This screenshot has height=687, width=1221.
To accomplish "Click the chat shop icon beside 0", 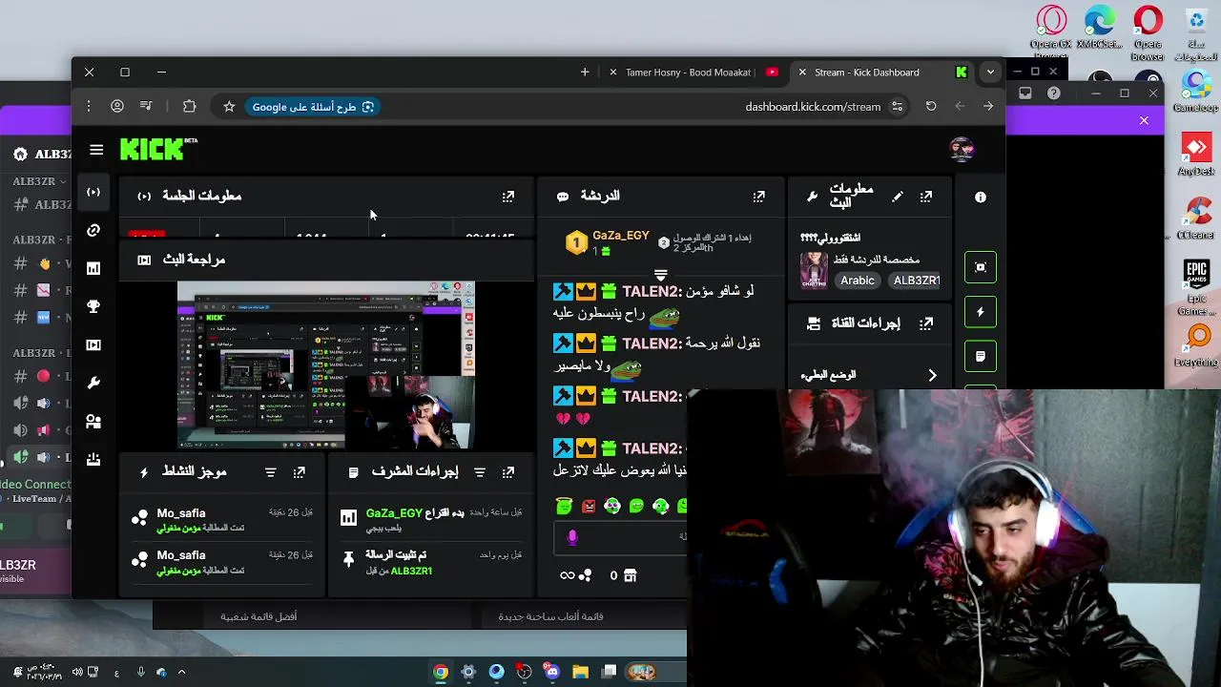I will point(630,575).
